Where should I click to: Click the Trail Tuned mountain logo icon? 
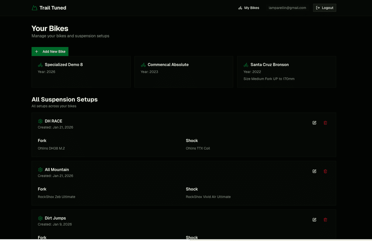(x=34, y=8)
